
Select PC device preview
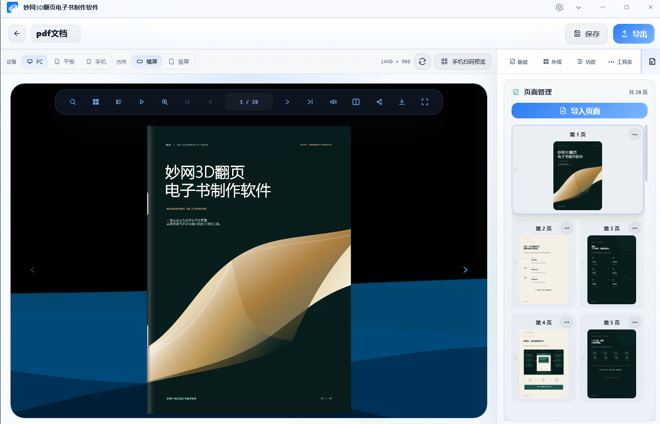click(x=35, y=61)
